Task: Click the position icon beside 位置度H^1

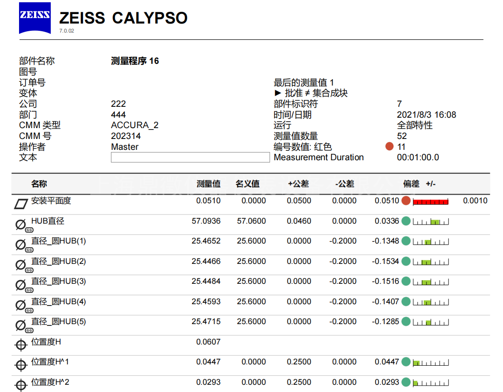Action: 21,365
